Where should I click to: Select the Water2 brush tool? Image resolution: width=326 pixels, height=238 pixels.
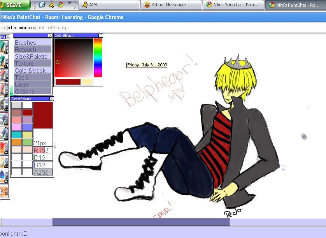(5, 90)
